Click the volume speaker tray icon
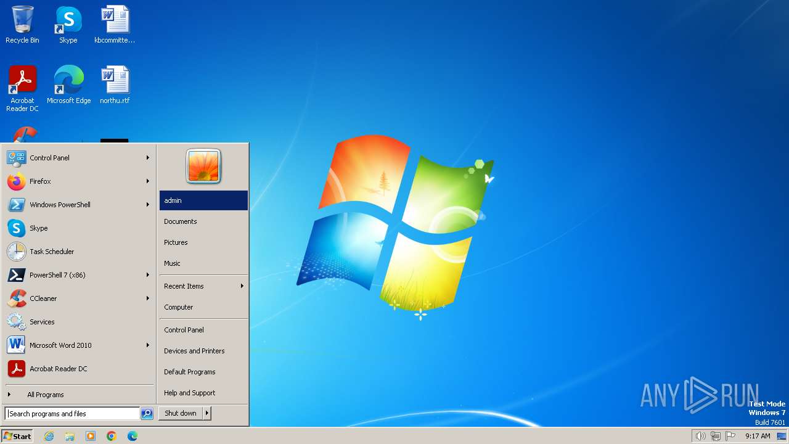This screenshot has width=789, height=444. [x=700, y=436]
